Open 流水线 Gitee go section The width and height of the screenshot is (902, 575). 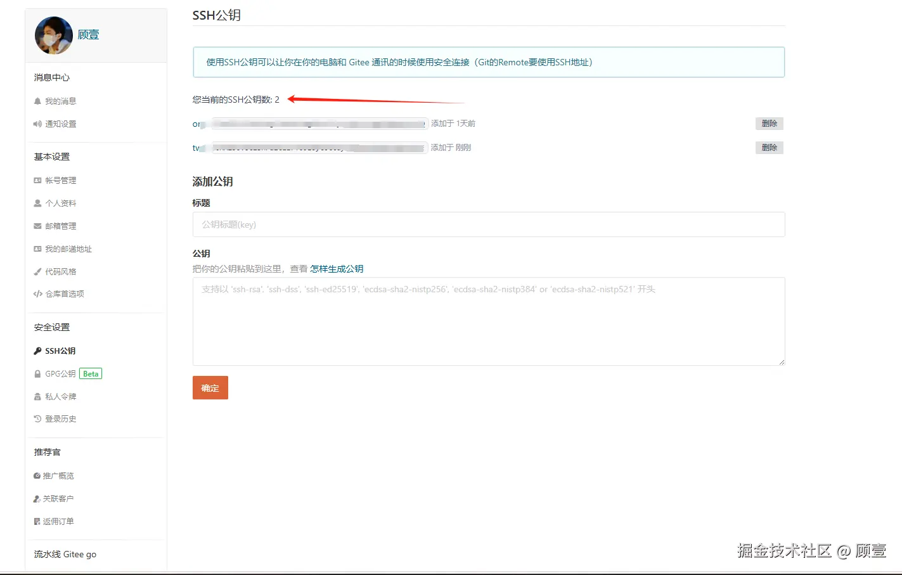point(65,555)
